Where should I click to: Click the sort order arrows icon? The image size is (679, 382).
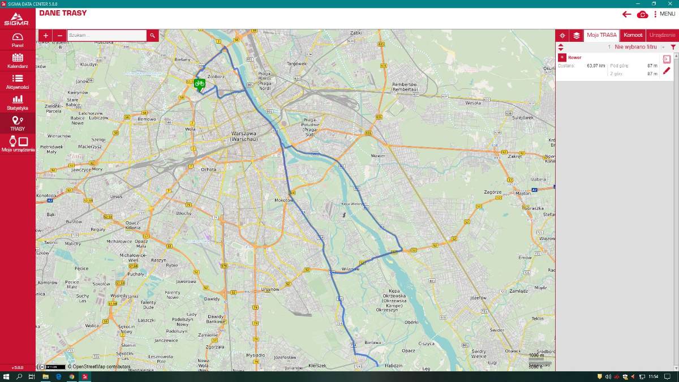tap(561, 47)
